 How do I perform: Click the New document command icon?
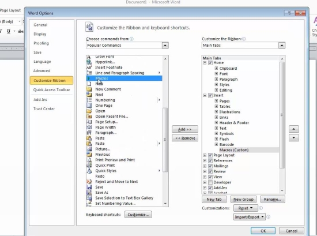click(x=89, y=84)
